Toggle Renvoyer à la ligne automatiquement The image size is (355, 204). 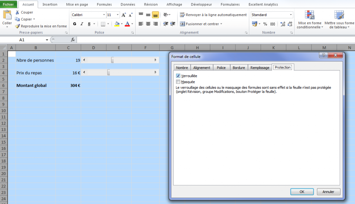pos(213,15)
